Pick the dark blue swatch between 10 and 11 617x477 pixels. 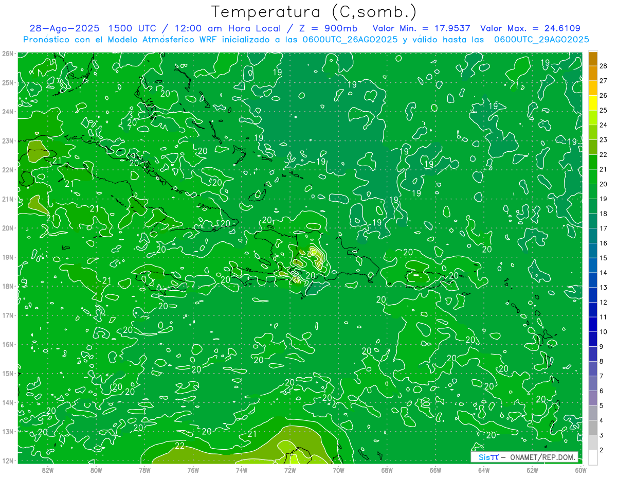tap(593, 325)
